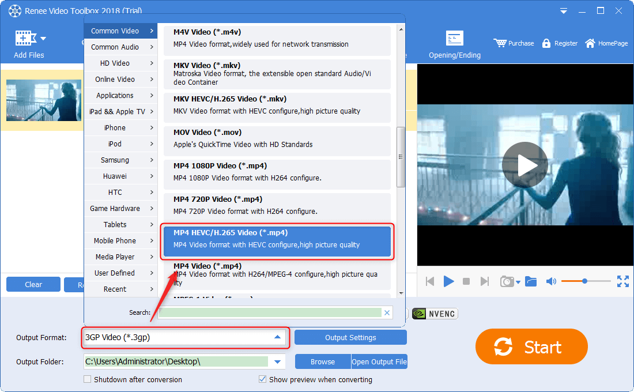The image size is (634, 392).
Task: Select the iPhone device category
Action: (120, 128)
